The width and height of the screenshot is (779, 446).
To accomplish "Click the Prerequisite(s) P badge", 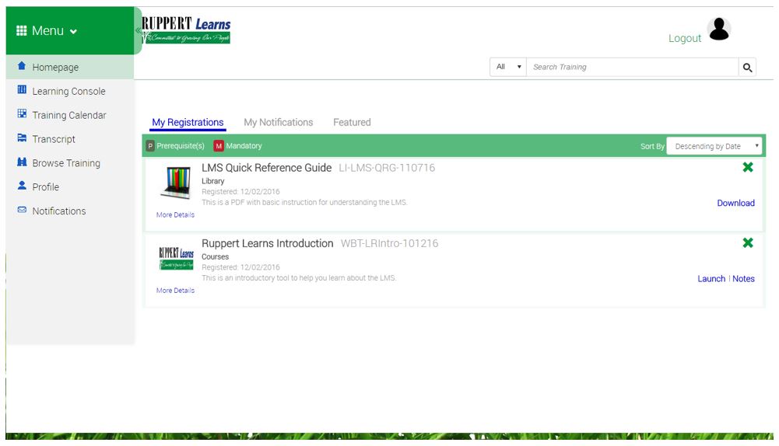I will point(150,146).
